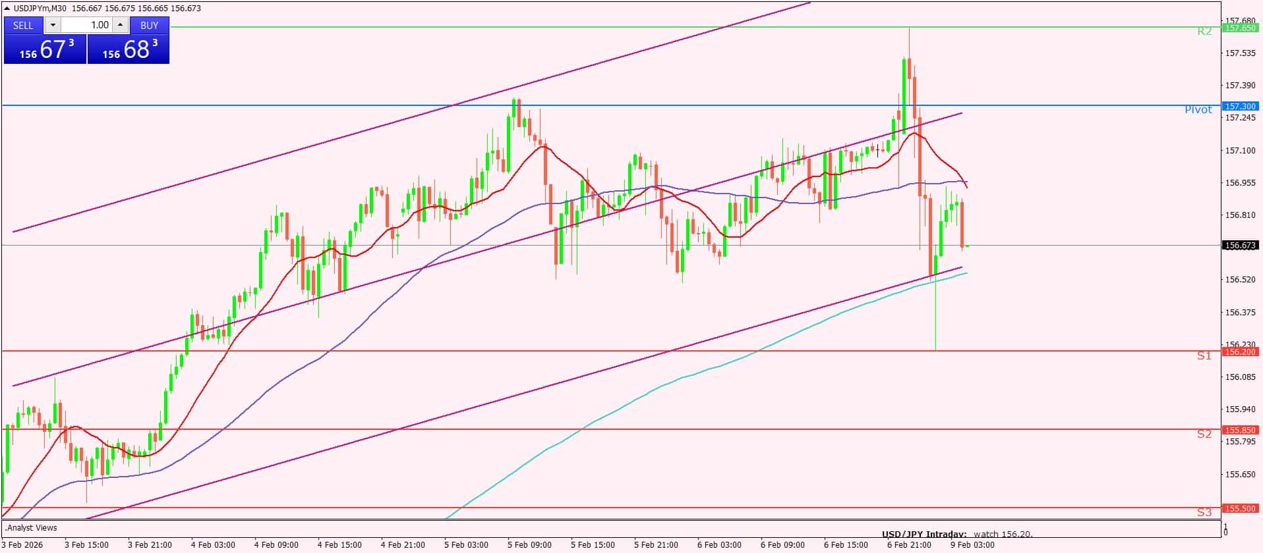
Task: Click the 9 Feb 03:00 time label
Action: pyautogui.click(x=972, y=545)
